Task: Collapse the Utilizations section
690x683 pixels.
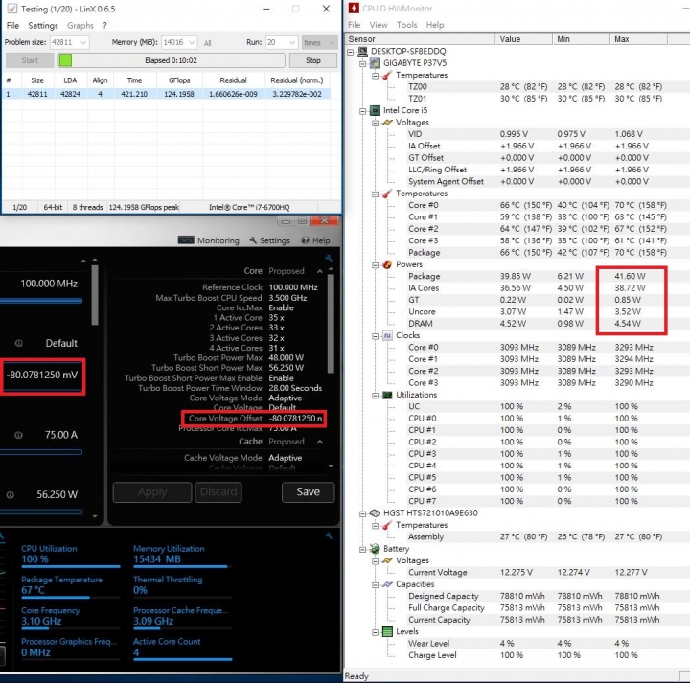Action: click(375, 396)
